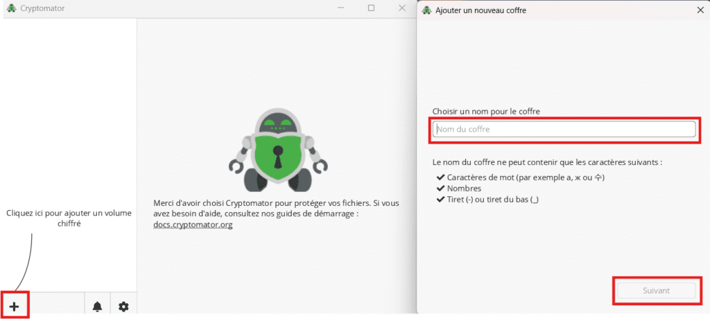Click the 'Choisir un nom pour le coffre' label
The width and height of the screenshot is (710, 319).
(486, 111)
